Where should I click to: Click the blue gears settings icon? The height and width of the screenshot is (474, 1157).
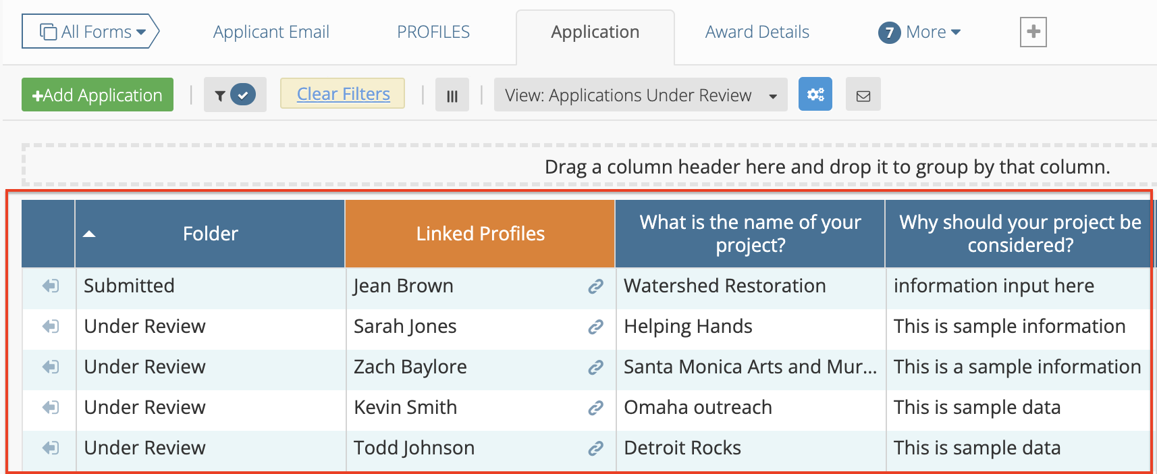pos(815,95)
